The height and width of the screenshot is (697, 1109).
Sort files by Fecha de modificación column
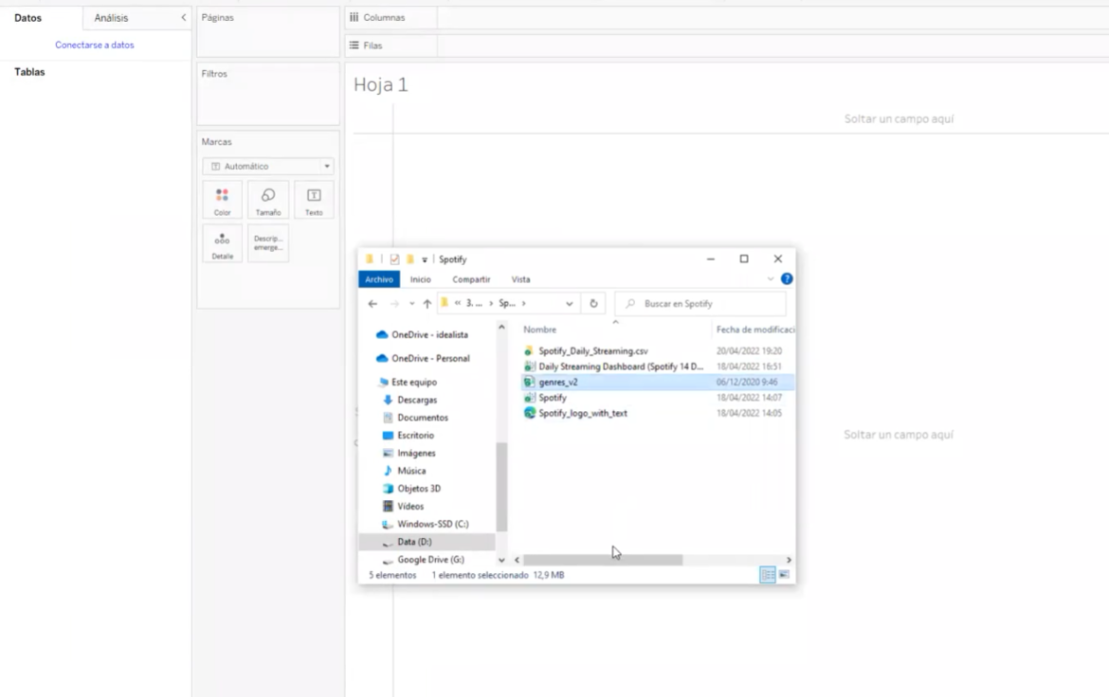click(x=754, y=330)
